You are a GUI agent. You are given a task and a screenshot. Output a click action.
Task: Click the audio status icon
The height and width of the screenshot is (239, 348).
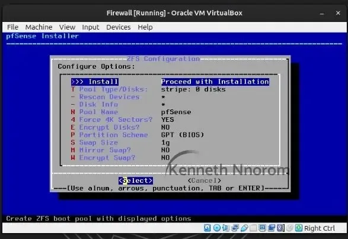[x=226, y=228]
